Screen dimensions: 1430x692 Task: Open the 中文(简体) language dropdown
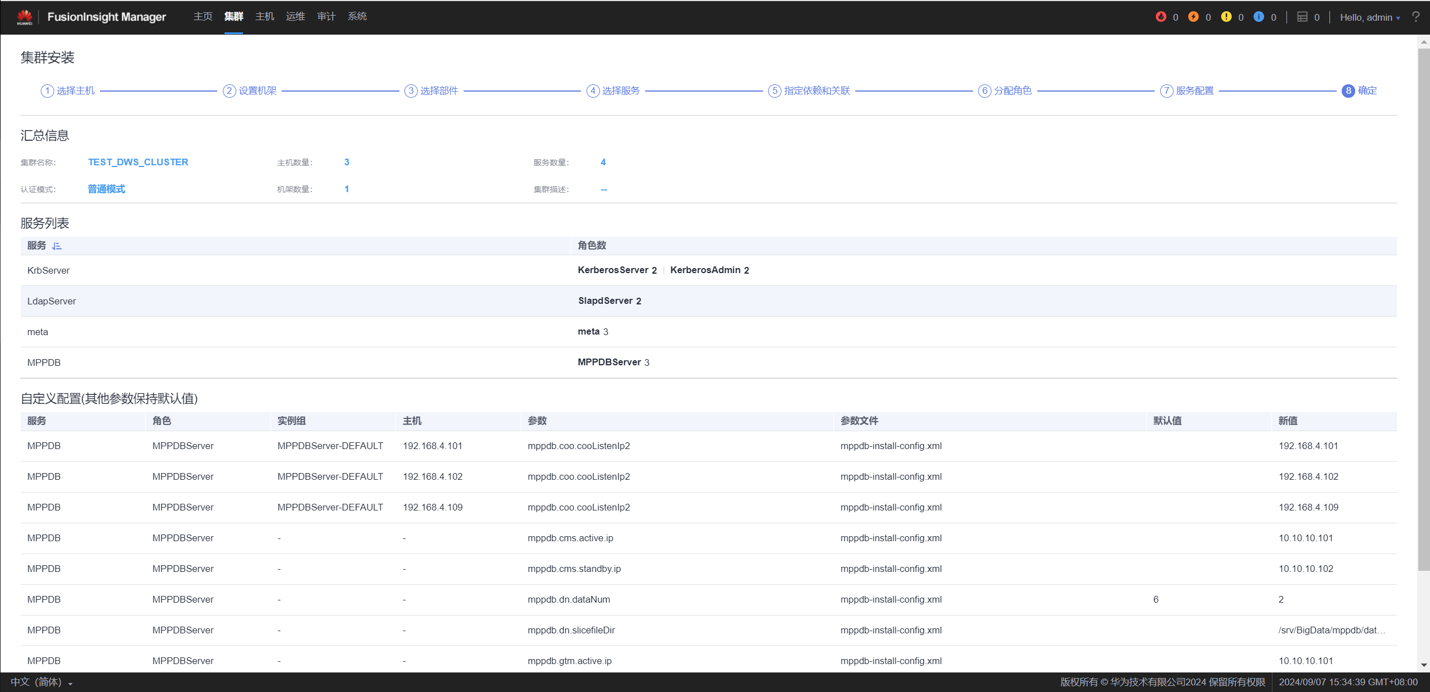coord(42,682)
